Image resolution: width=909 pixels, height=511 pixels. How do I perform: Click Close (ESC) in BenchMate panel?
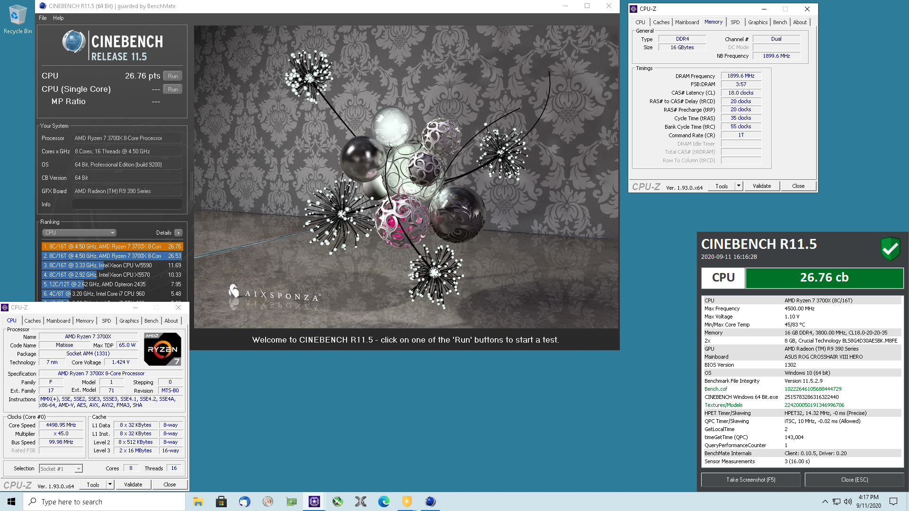click(855, 480)
